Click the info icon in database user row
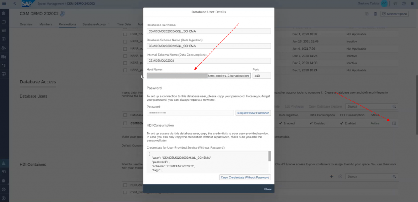Image resolution: width=418 pixels, height=202 pixels. (394, 123)
